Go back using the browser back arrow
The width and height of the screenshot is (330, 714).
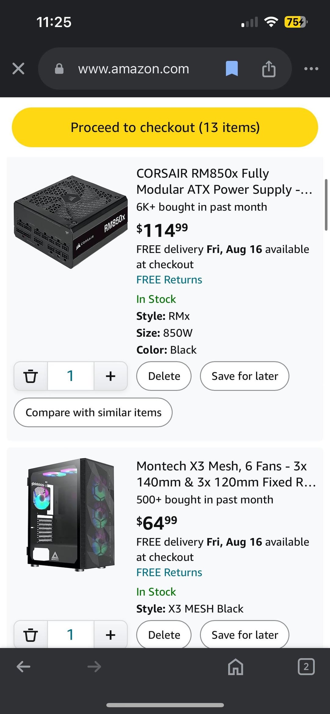coord(23,666)
